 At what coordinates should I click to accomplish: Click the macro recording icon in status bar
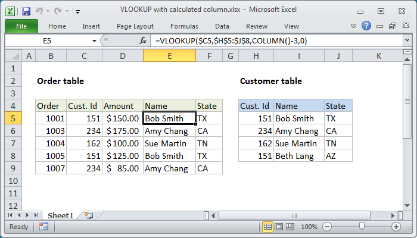pyautogui.click(x=43, y=227)
